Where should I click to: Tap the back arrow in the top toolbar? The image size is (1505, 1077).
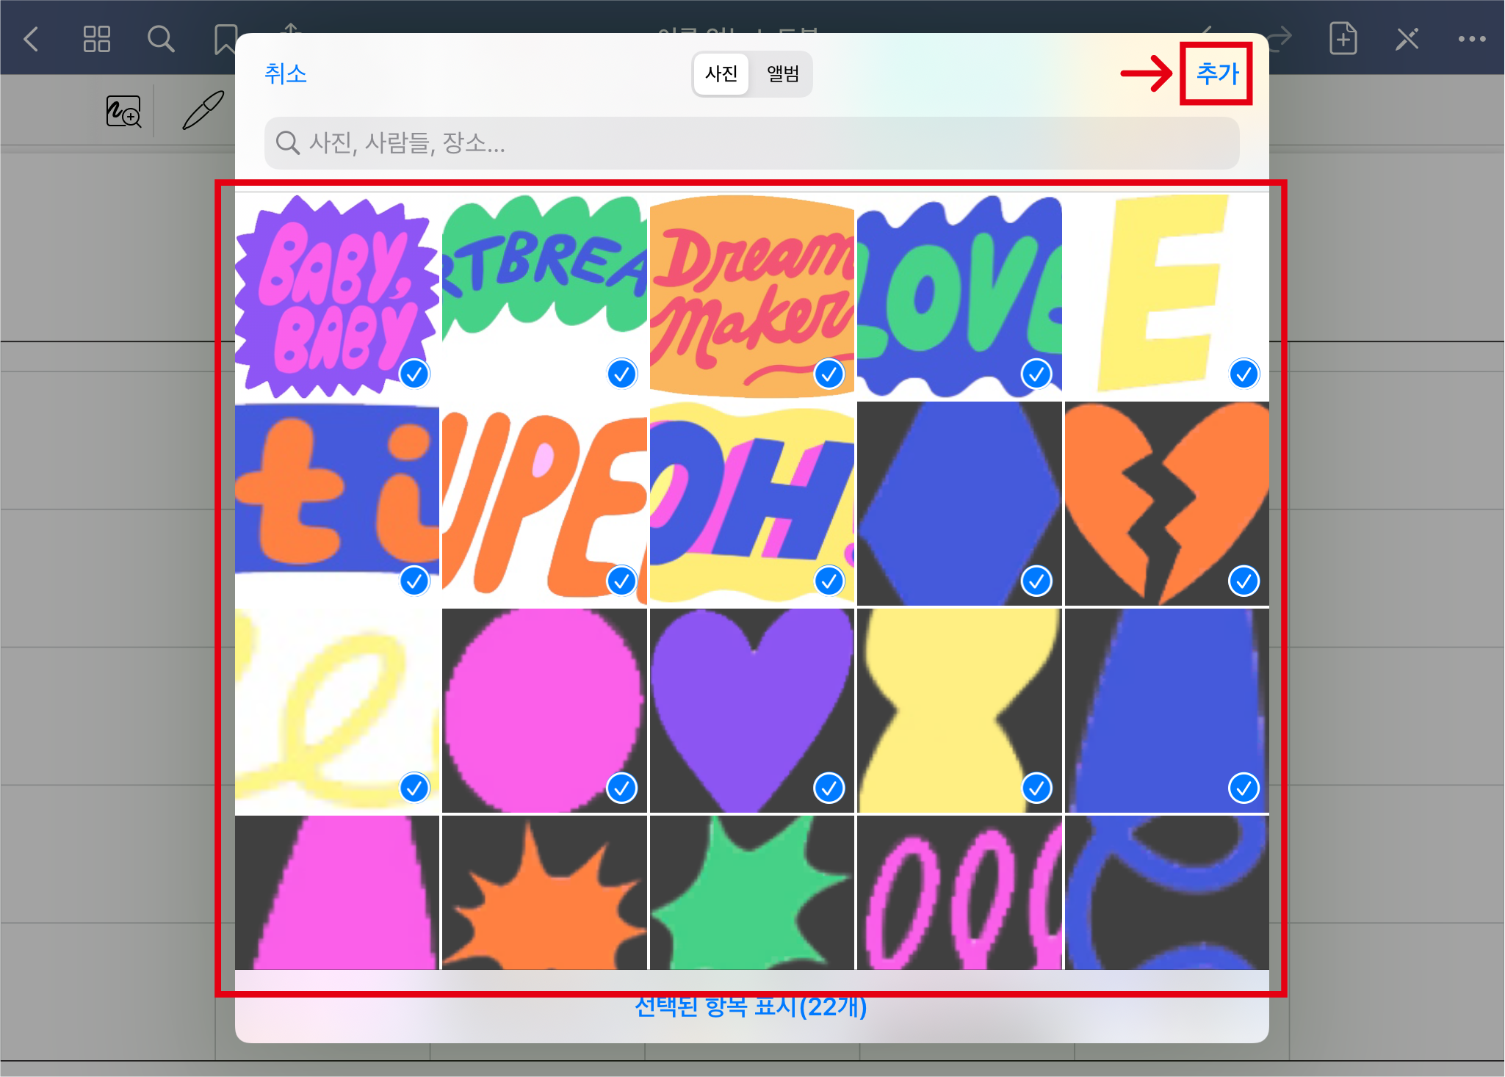coord(31,39)
